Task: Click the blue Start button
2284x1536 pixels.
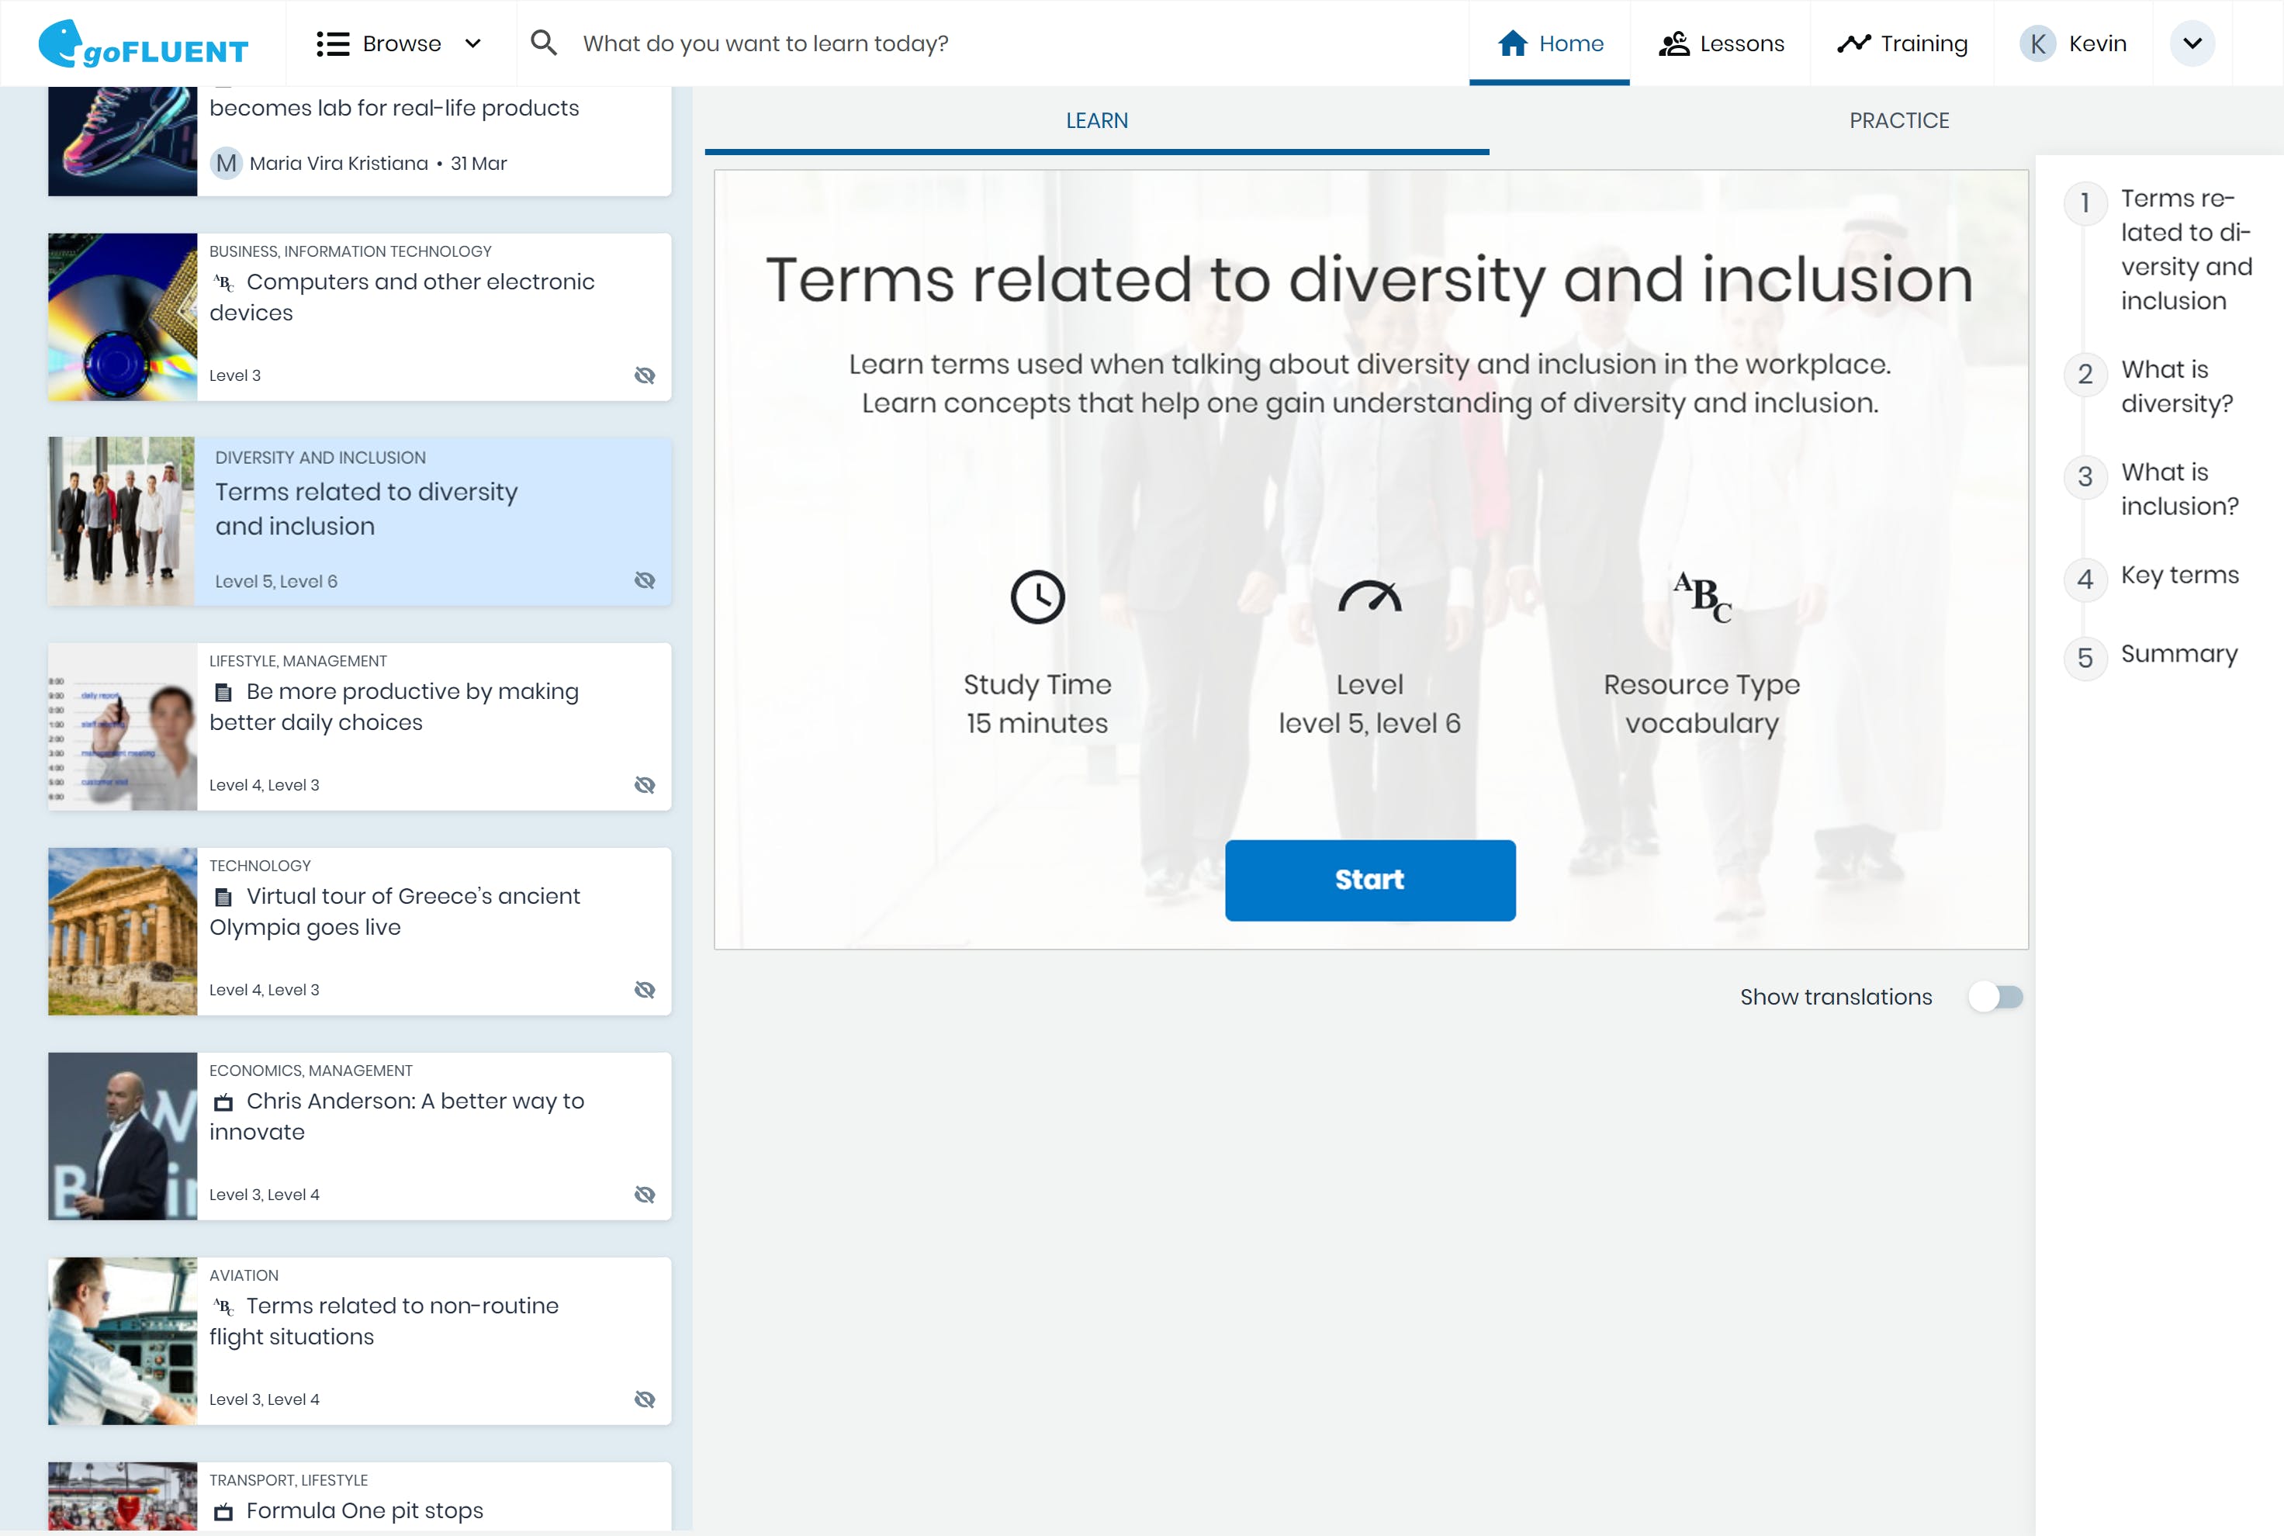Action: (x=1369, y=880)
